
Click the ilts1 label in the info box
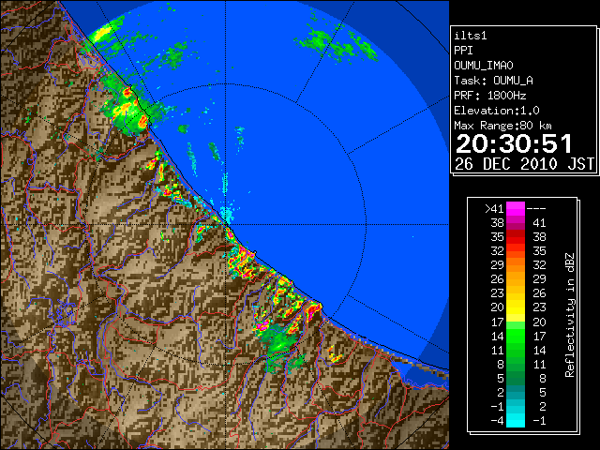click(x=471, y=36)
